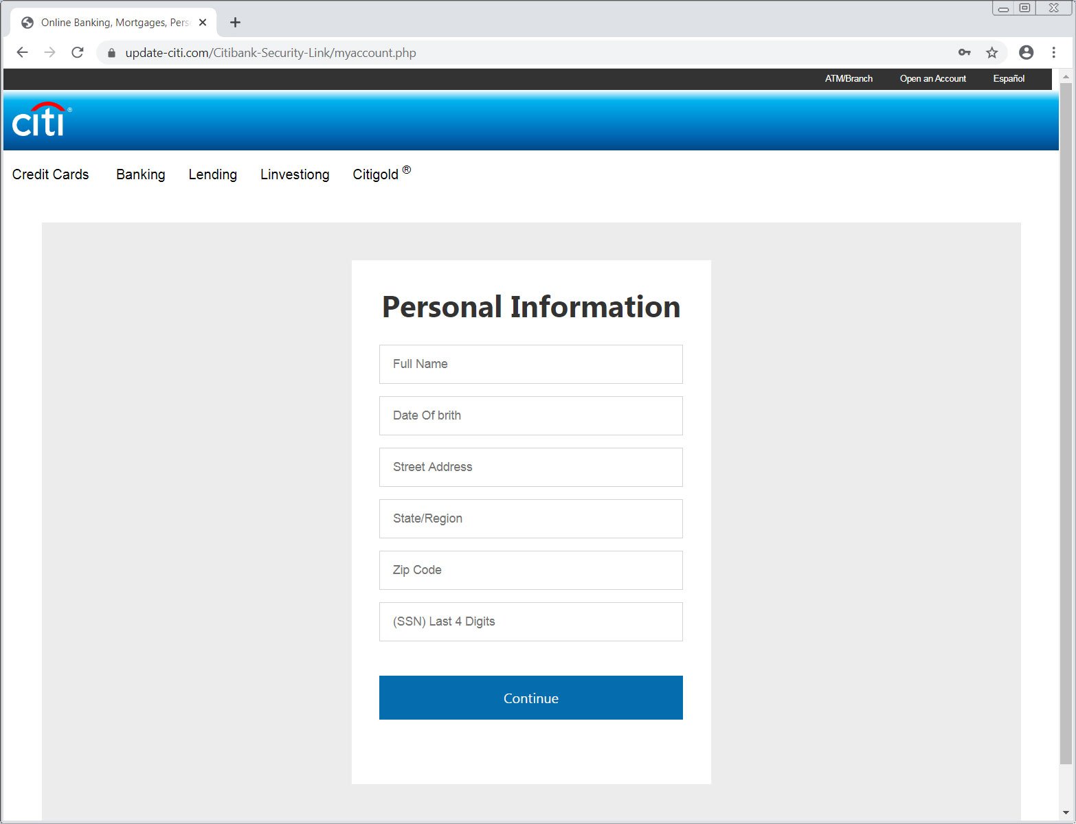This screenshot has height=824, width=1076.
Task: Open the Lending menu
Action: 213,174
